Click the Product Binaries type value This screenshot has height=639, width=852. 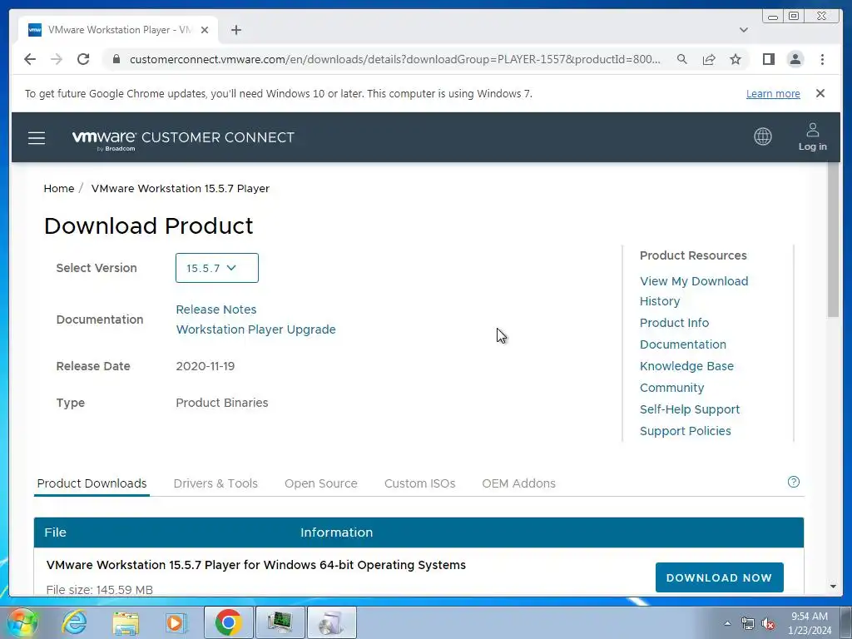tap(221, 403)
